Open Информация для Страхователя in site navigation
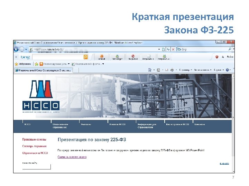Viewport: 249px width, 186px height. coord(147,126)
